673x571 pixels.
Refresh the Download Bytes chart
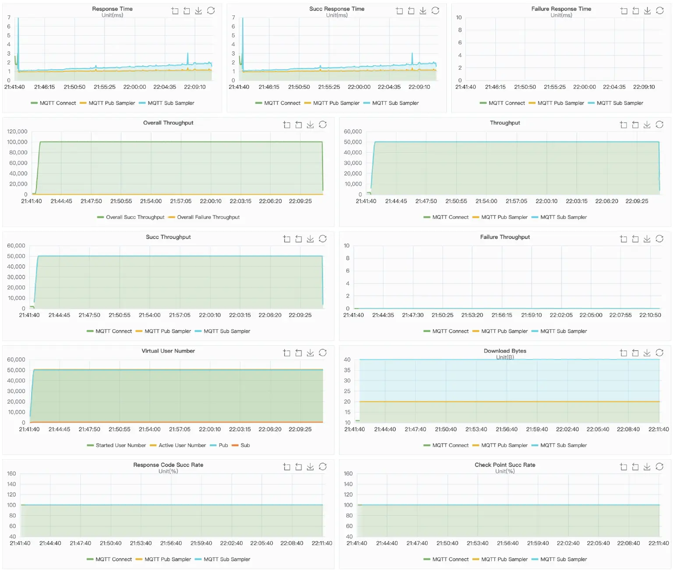[659, 352]
